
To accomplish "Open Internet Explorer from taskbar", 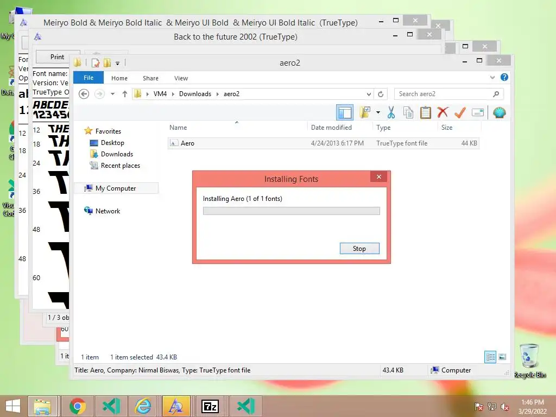I will (x=143, y=406).
